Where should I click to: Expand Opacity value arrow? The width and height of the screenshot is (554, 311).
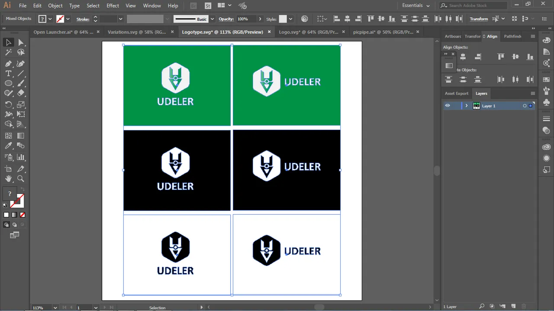click(260, 19)
